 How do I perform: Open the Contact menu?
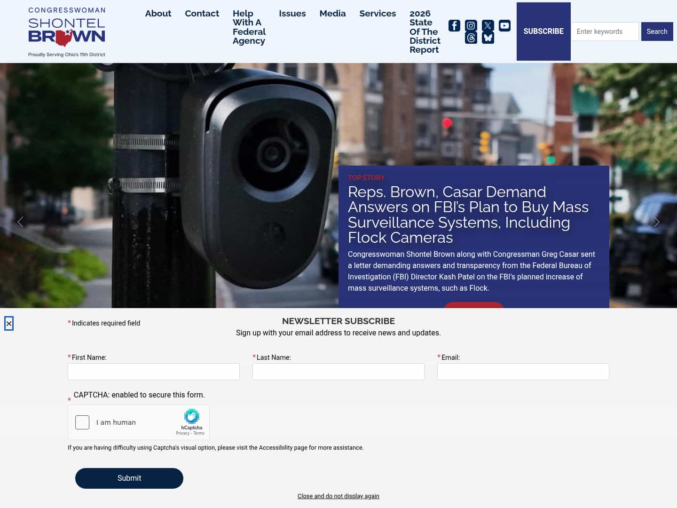(202, 14)
